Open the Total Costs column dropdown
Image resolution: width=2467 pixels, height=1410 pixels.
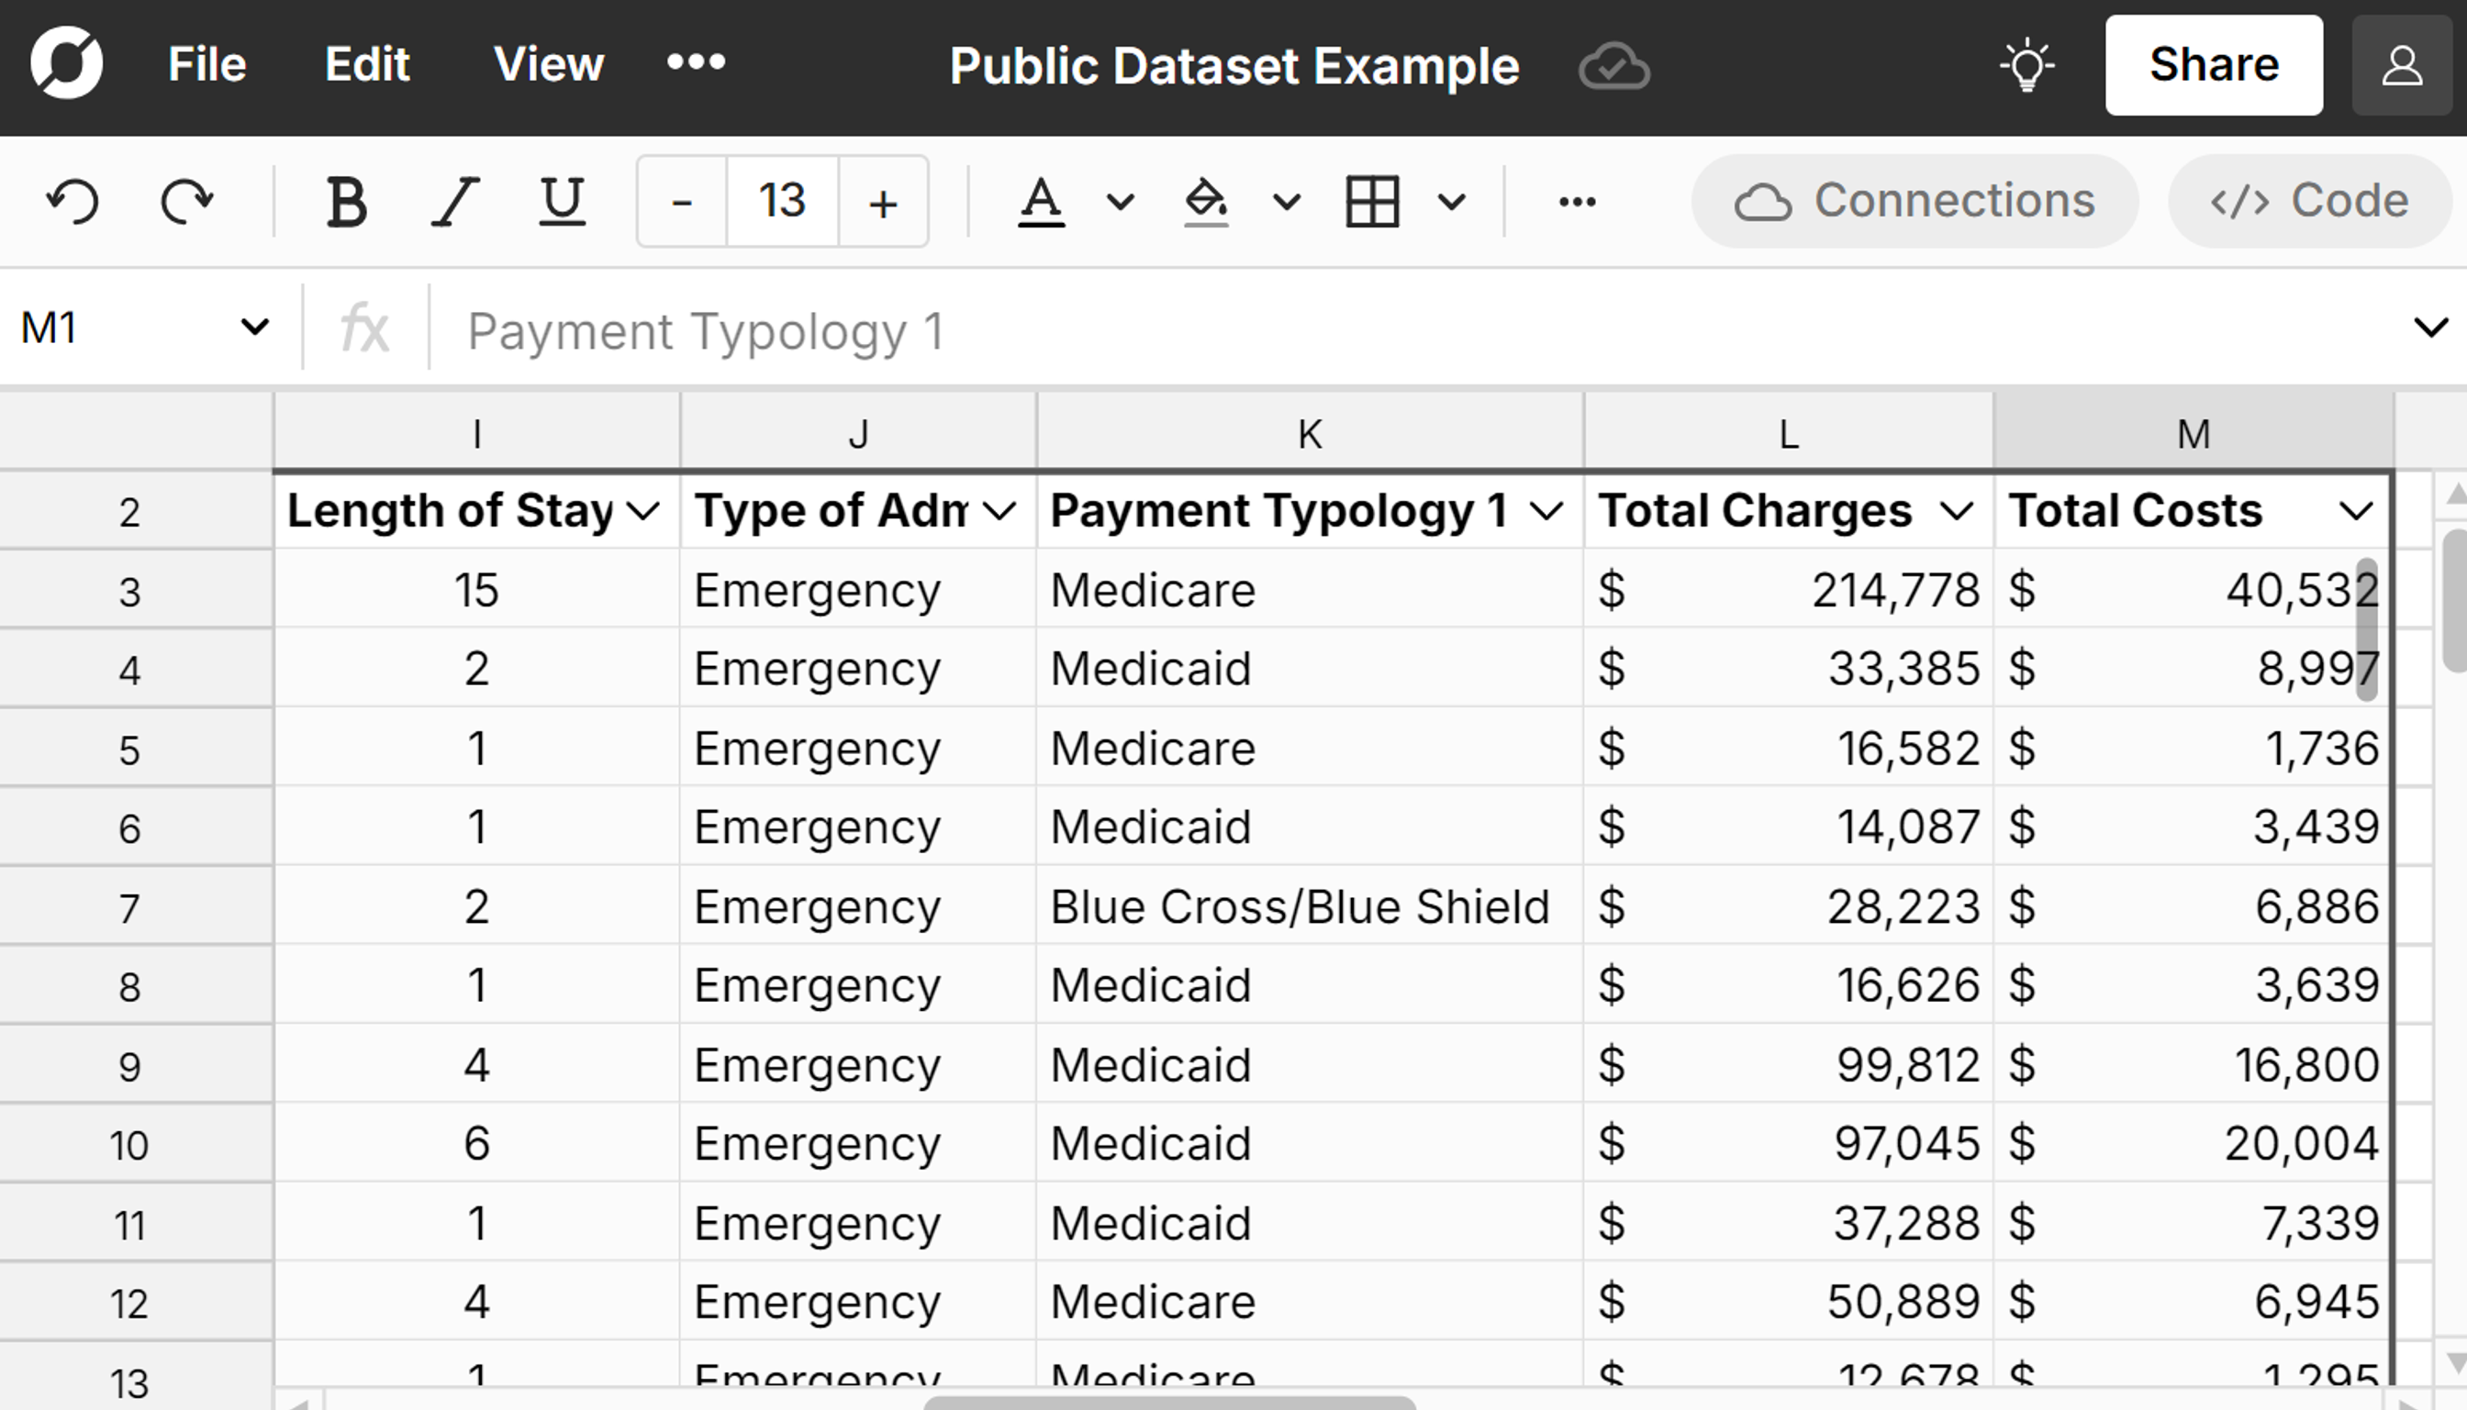[2355, 510]
